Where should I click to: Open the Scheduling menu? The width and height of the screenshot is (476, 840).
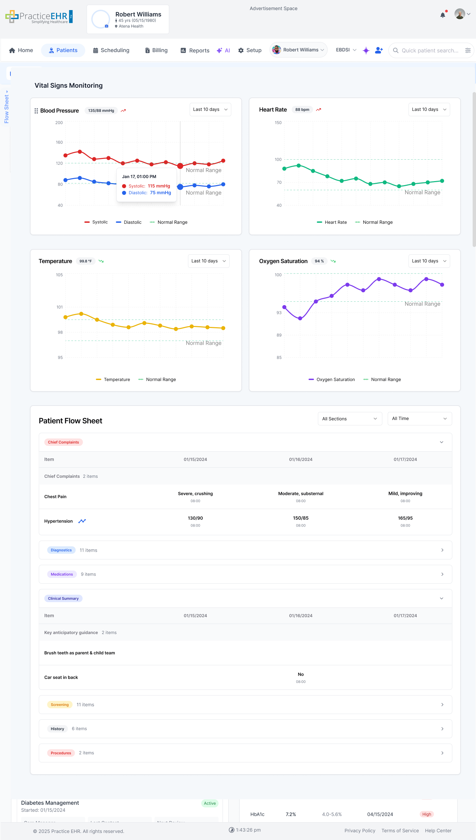tap(111, 50)
